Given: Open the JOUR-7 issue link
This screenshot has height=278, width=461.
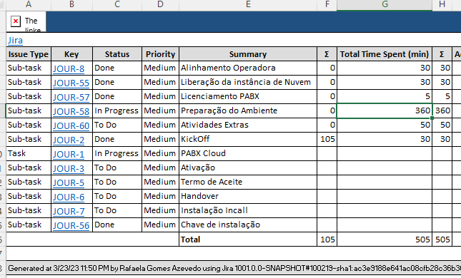Looking at the screenshot, I should coord(69,211).
